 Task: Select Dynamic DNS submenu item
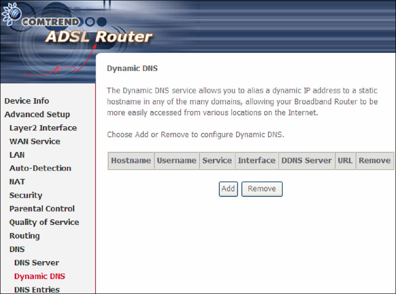[x=40, y=276]
